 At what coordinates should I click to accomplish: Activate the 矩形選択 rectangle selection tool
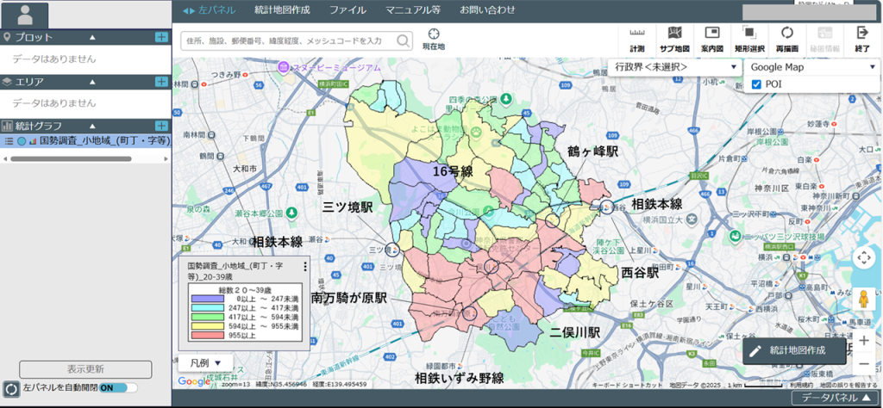click(x=749, y=40)
